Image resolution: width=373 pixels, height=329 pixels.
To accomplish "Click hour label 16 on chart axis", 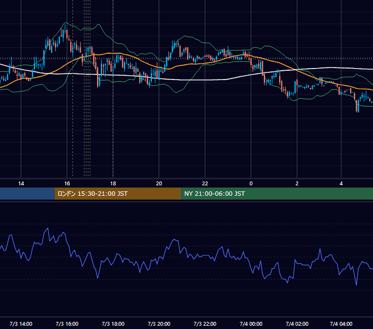I will (x=67, y=184).
